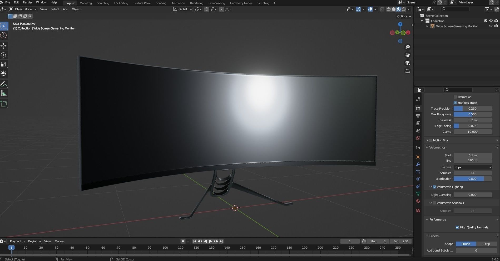Adjust the Distribution slider

click(472, 179)
